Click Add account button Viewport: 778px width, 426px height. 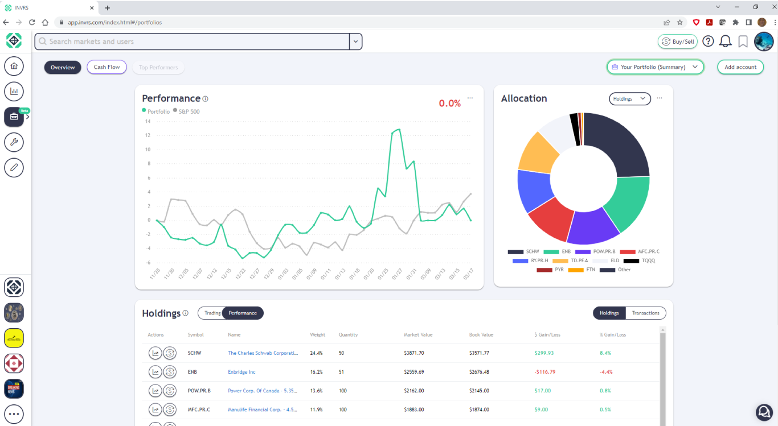pyautogui.click(x=740, y=67)
